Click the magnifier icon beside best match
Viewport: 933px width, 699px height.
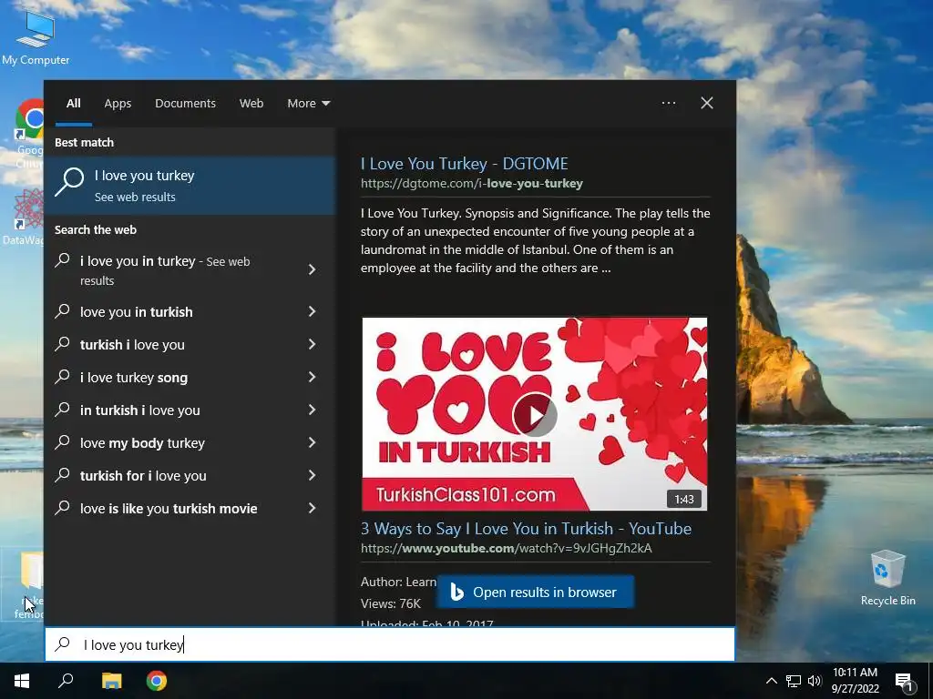pyautogui.click(x=69, y=182)
